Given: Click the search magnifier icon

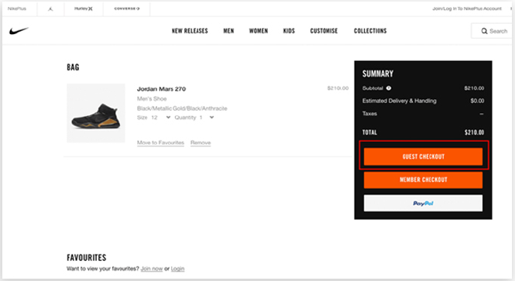Looking at the screenshot, I should [x=485, y=31].
